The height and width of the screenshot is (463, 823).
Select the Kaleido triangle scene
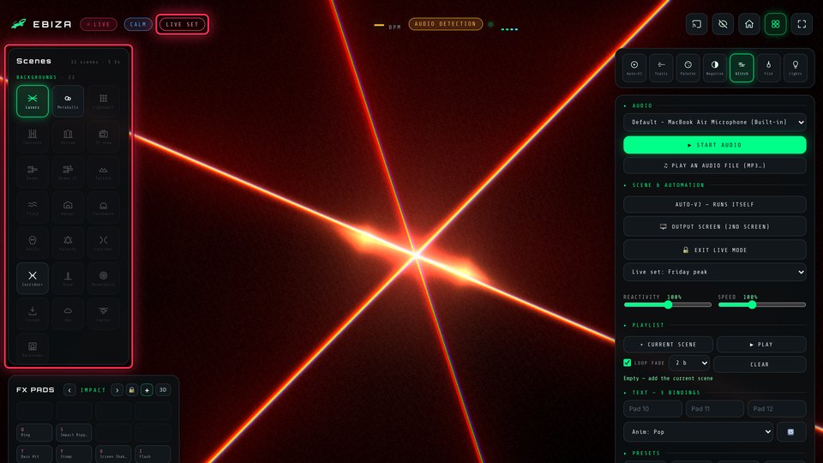tap(68, 243)
